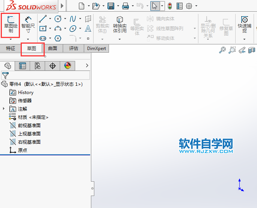This screenshot has width=257, height=208.
Task: Click 转换实体引用 convert entities
Action: point(119,24)
